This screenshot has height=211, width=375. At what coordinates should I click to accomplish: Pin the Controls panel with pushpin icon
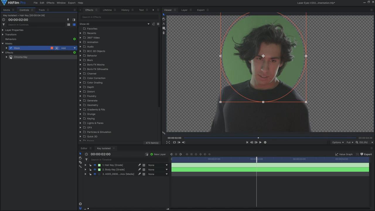coord(68,20)
